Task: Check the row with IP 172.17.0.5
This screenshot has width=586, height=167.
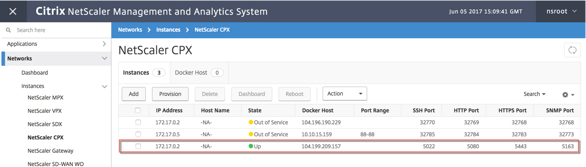Action: tap(138, 134)
